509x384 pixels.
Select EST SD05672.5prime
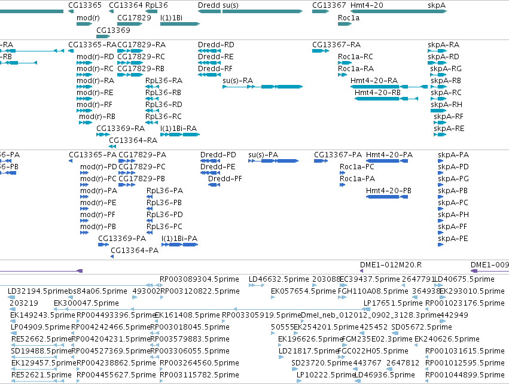(422, 327)
